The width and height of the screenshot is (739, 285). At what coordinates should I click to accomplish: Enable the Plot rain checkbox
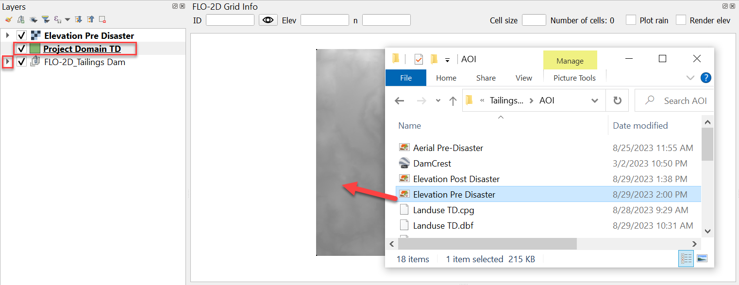click(x=631, y=20)
